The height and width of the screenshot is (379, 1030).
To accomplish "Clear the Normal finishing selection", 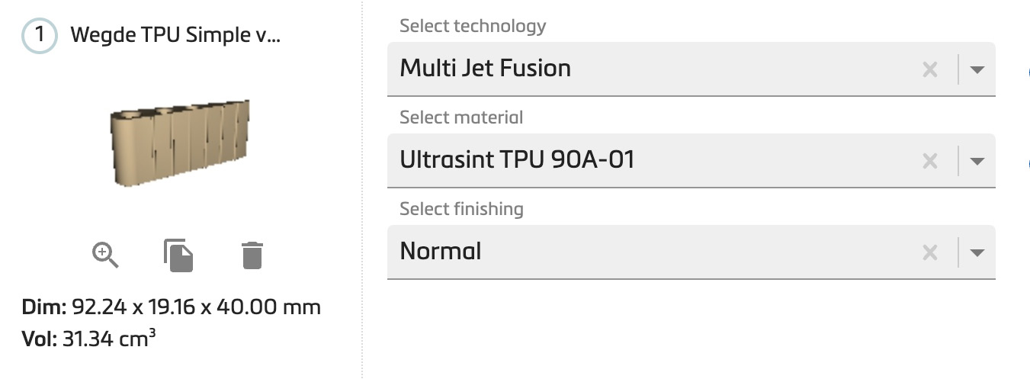I will click(929, 252).
